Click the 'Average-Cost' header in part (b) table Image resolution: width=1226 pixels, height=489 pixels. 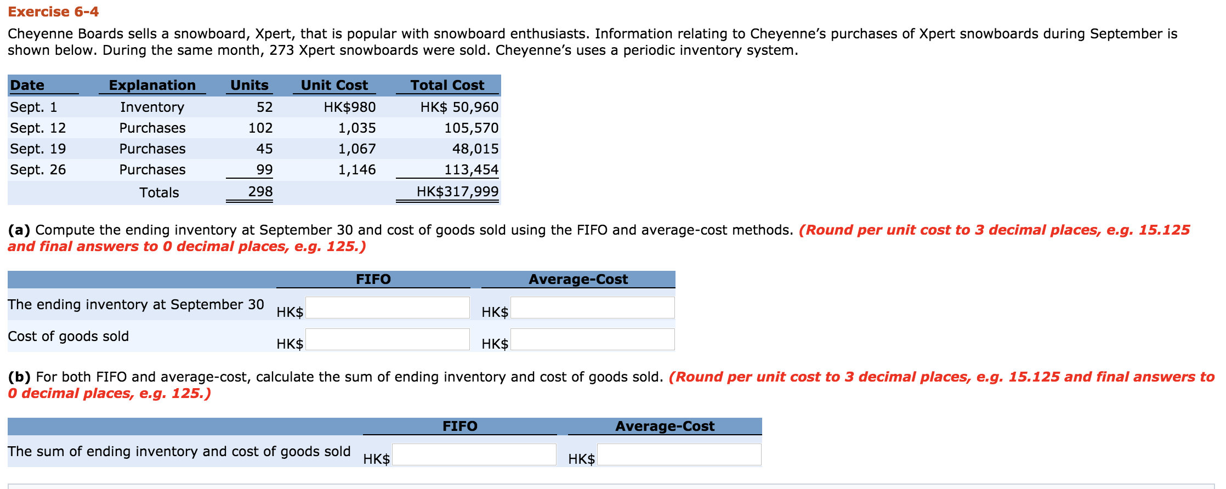click(x=665, y=426)
